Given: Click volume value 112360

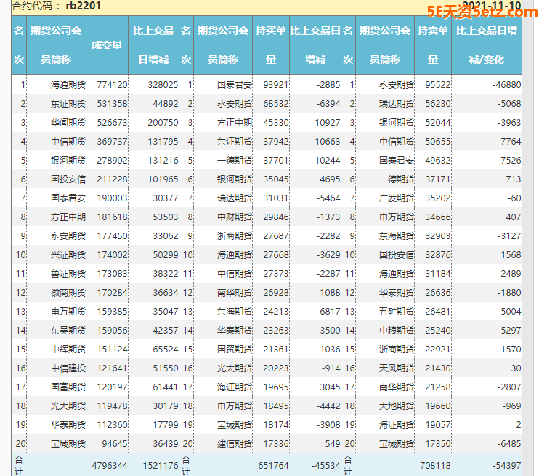Looking at the screenshot, I should [x=112, y=425].
